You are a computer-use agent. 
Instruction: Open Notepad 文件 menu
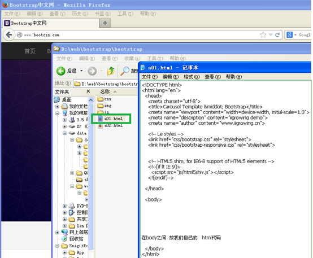149,77
